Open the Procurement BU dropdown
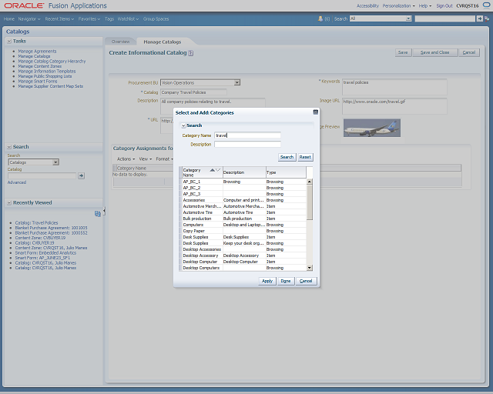Image resolution: width=493 pixels, height=394 pixels. click(x=237, y=82)
